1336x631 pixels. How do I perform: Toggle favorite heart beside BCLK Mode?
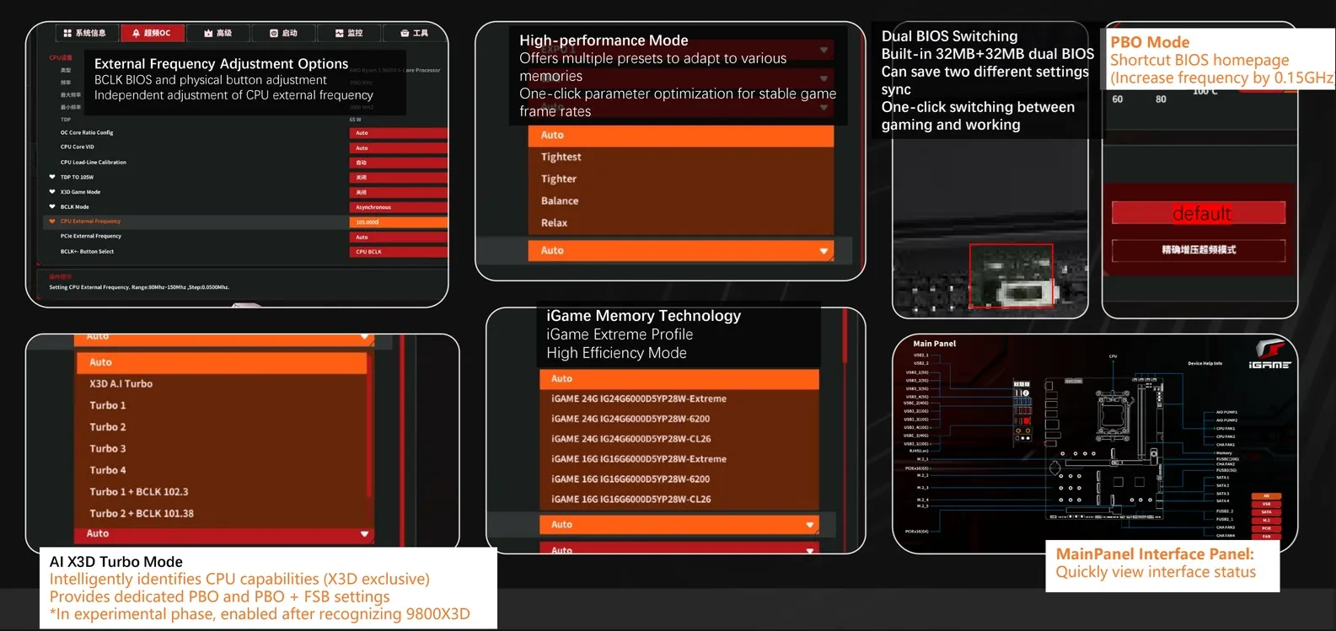[52, 206]
